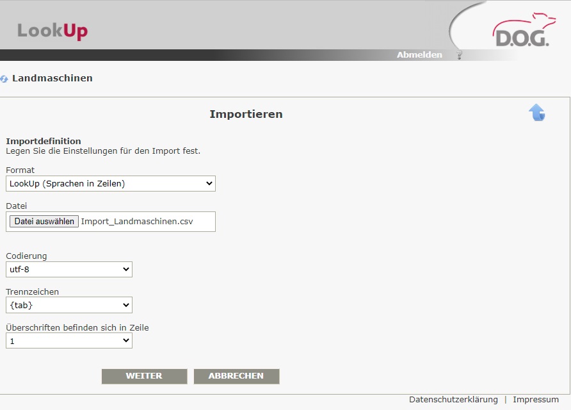
Task: Click the LookUp logo
Action: pos(52,31)
